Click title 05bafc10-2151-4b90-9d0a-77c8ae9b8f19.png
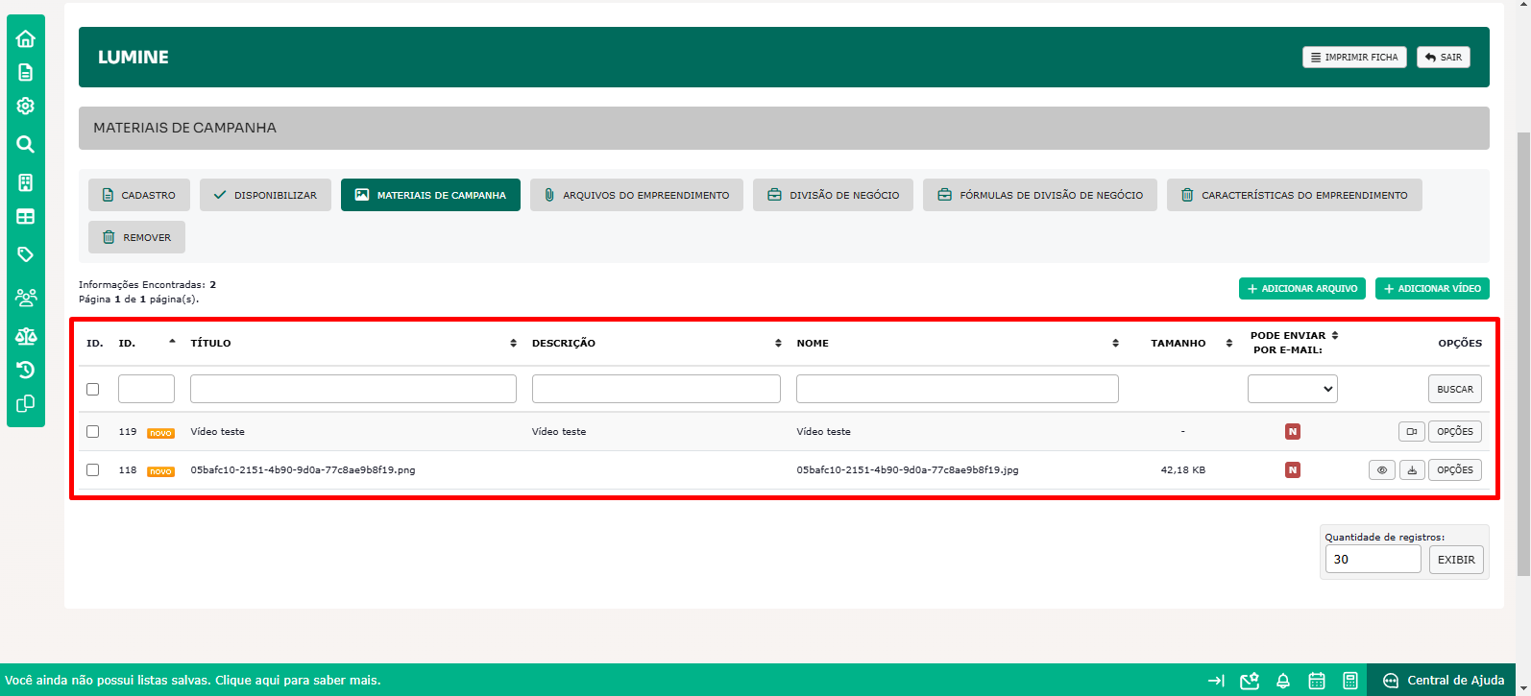 point(303,470)
